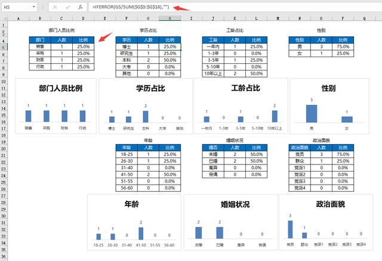Viewport: 382px width, 261px height.
Task: Select column header K
Action: pyautogui.click(x=235, y=18)
